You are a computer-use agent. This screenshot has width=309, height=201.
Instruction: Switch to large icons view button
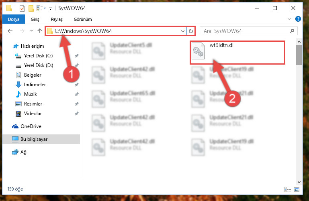[297, 189]
